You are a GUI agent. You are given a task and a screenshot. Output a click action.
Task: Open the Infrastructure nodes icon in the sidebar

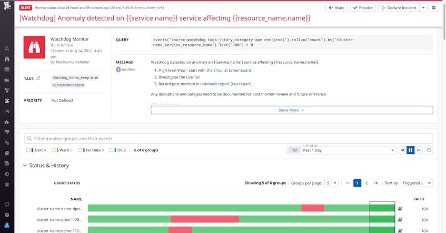point(7,90)
